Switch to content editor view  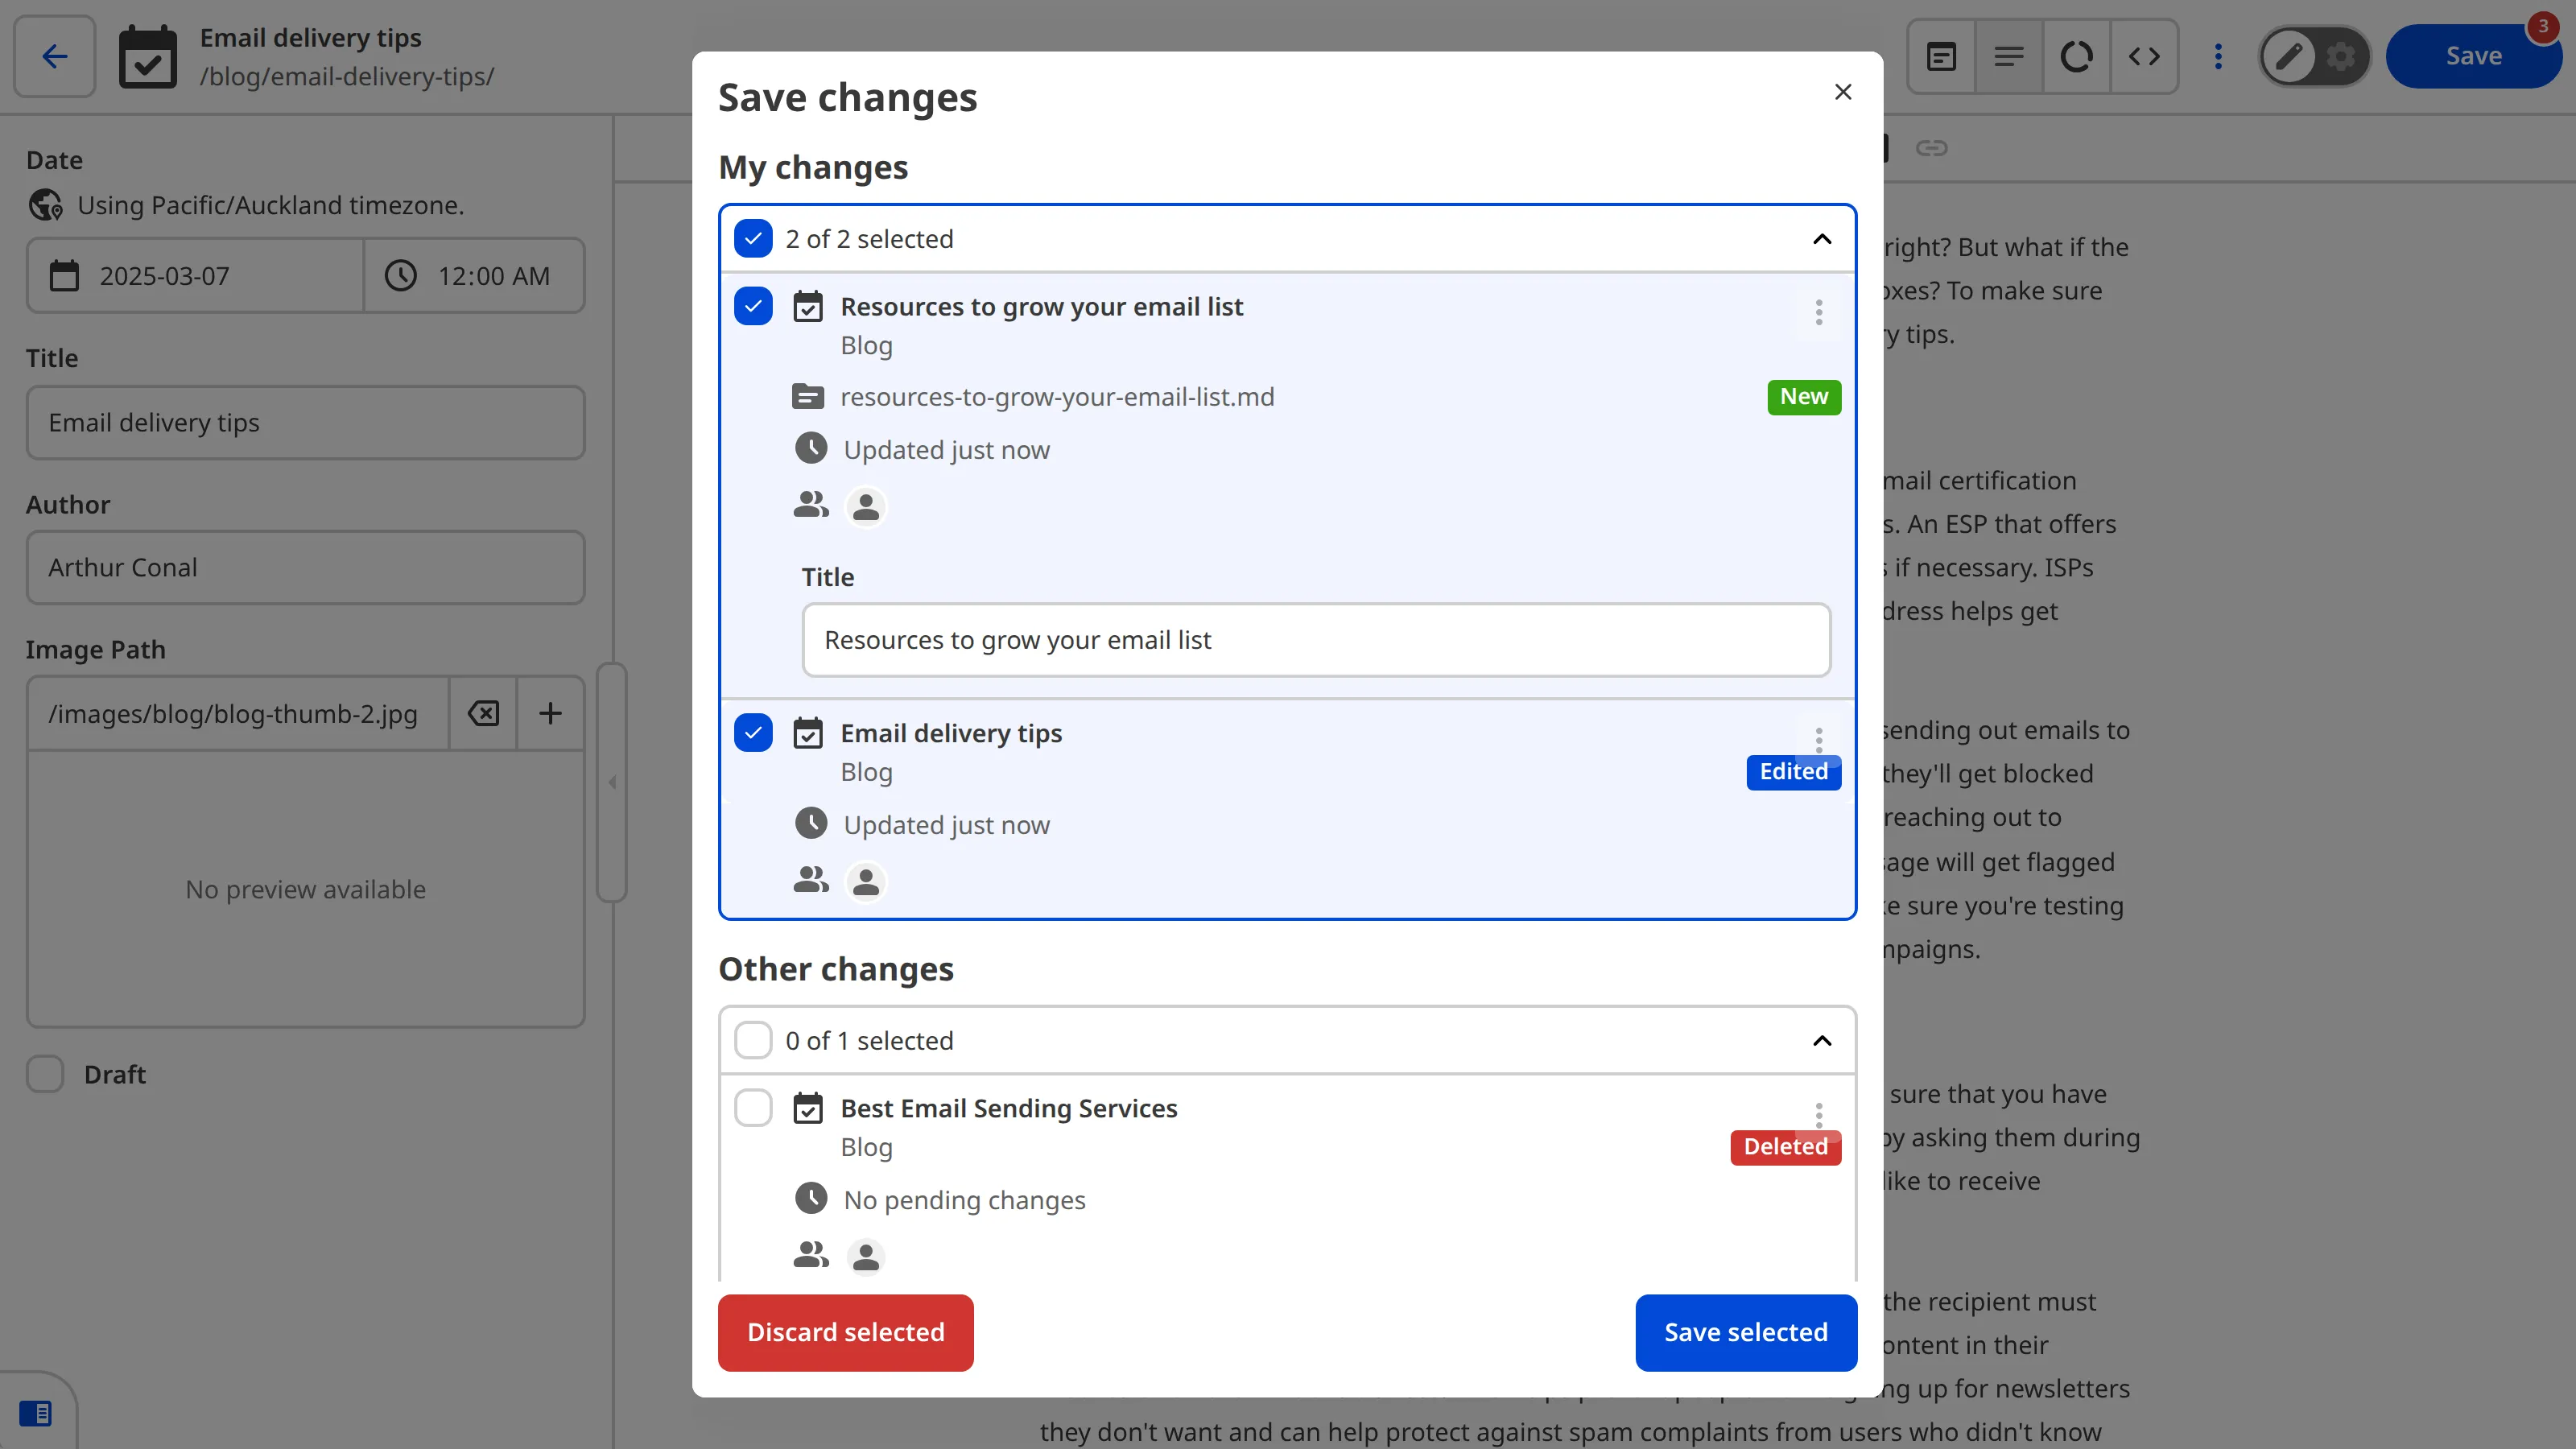point(2008,56)
